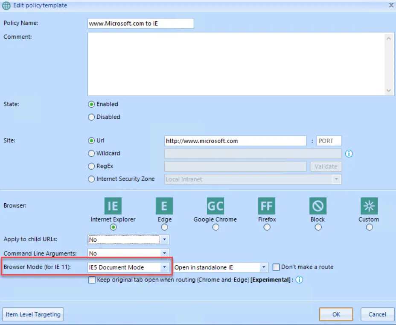Select the Edge radio button
The width and height of the screenshot is (396, 325).
coord(164,227)
